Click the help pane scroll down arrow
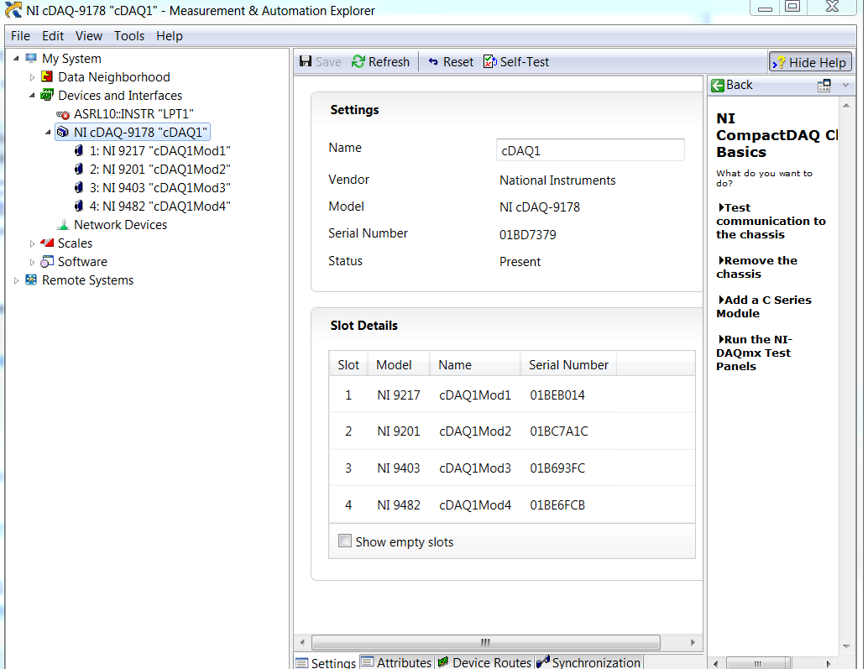 click(x=846, y=646)
